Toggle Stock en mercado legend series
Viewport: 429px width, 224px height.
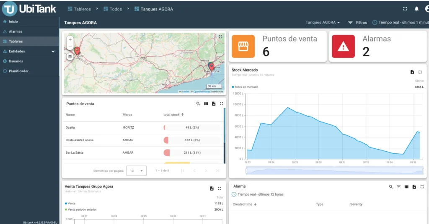[x=246, y=87]
